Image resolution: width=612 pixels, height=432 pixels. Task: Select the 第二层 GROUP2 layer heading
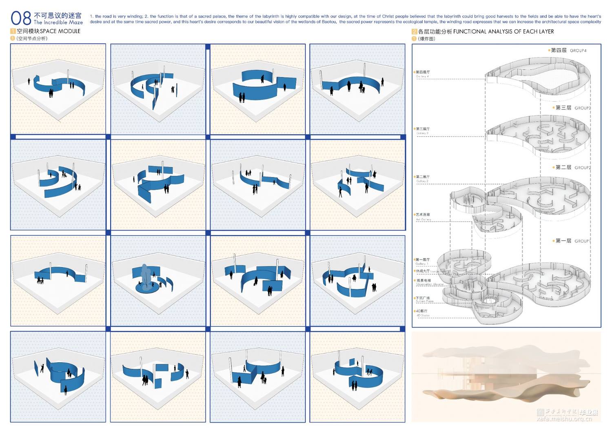coord(573,167)
